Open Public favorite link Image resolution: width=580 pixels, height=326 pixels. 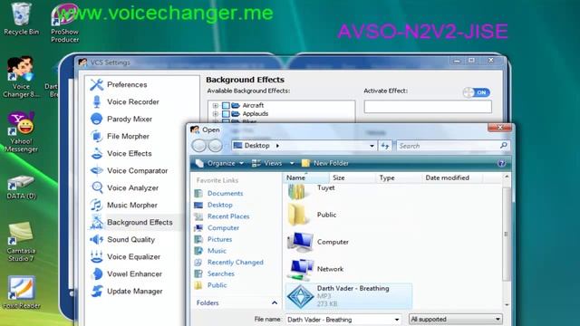[211, 285]
